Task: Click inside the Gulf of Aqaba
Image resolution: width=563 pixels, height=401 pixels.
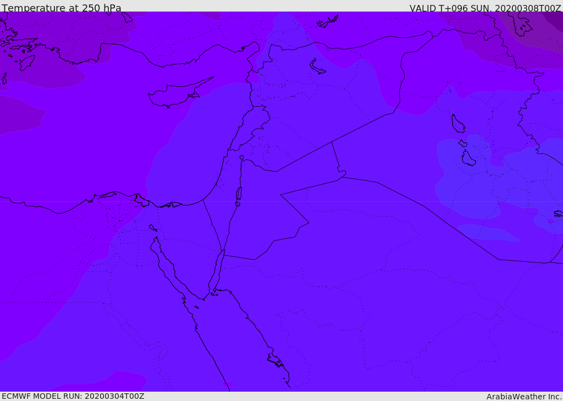Action: click(216, 272)
